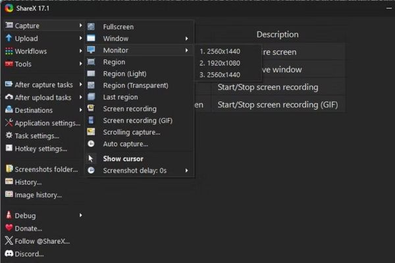This screenshot has width=395, height=263.
Task: Choose Region (Transparent) capture
Action: pos(135,85)
